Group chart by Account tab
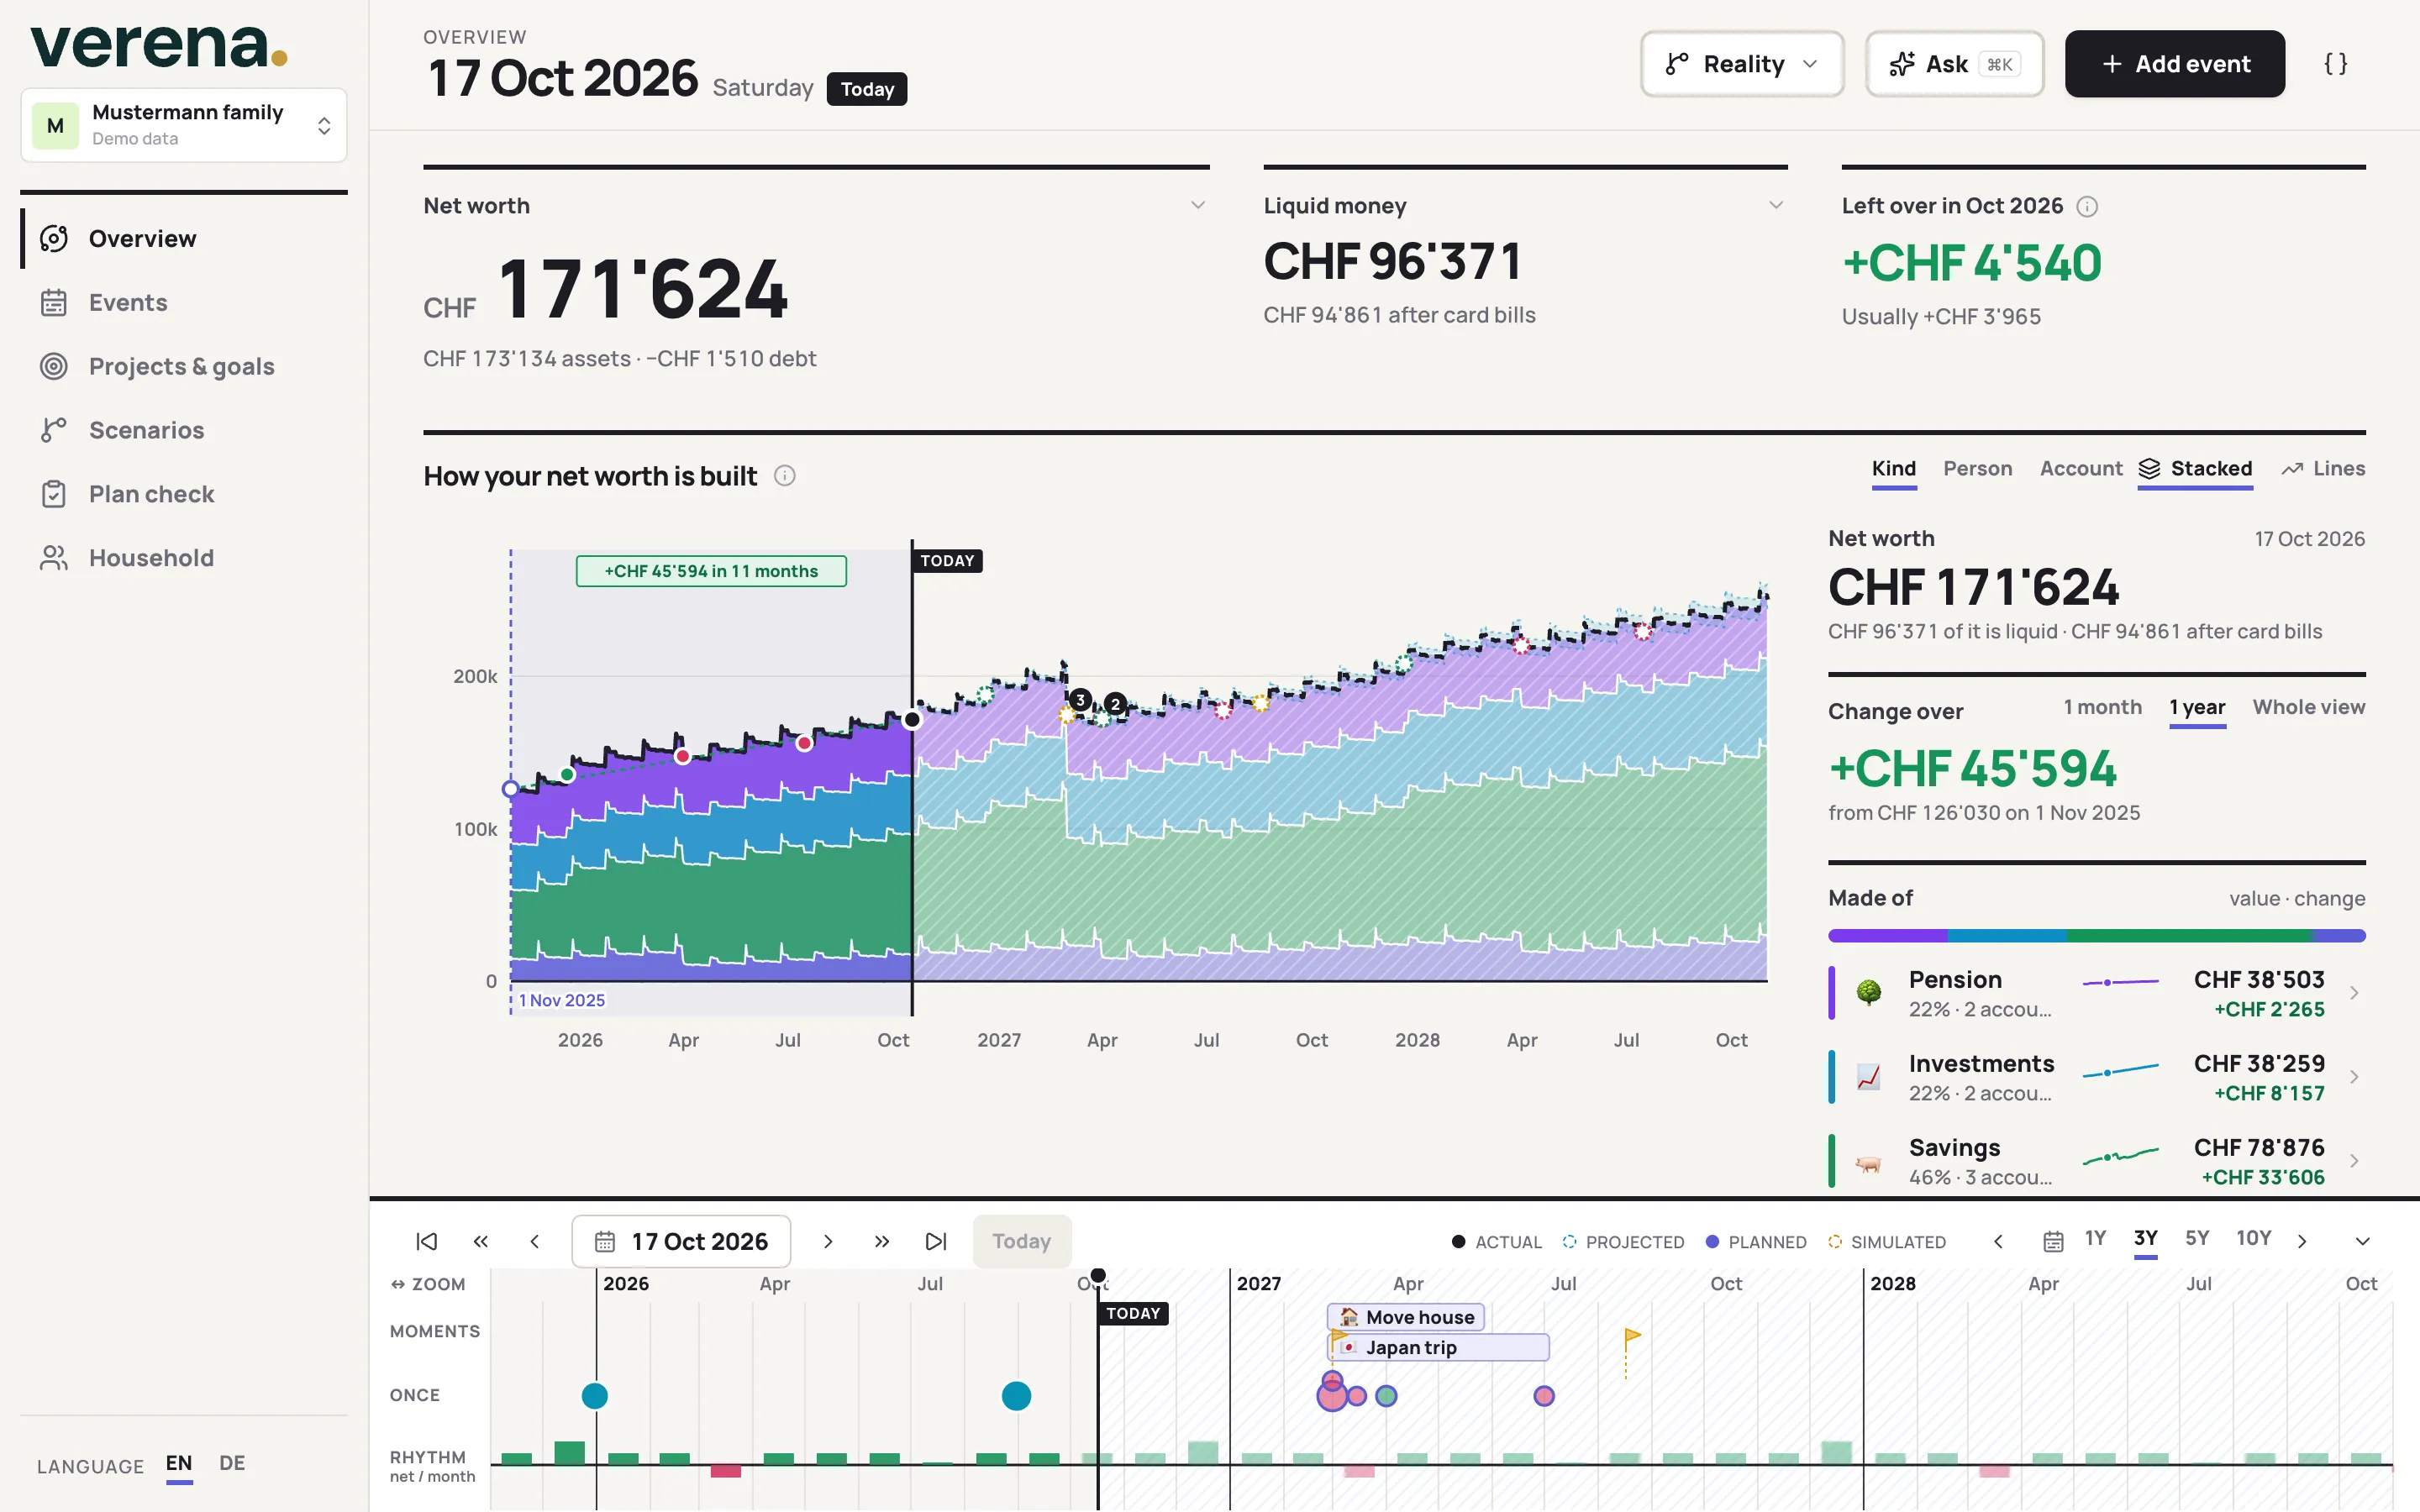This screenshot has width=2420, height=1512. click(2080, 469)
